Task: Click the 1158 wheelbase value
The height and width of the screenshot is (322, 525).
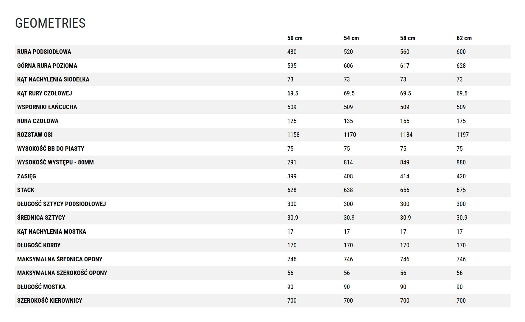Action: point(293,135)
